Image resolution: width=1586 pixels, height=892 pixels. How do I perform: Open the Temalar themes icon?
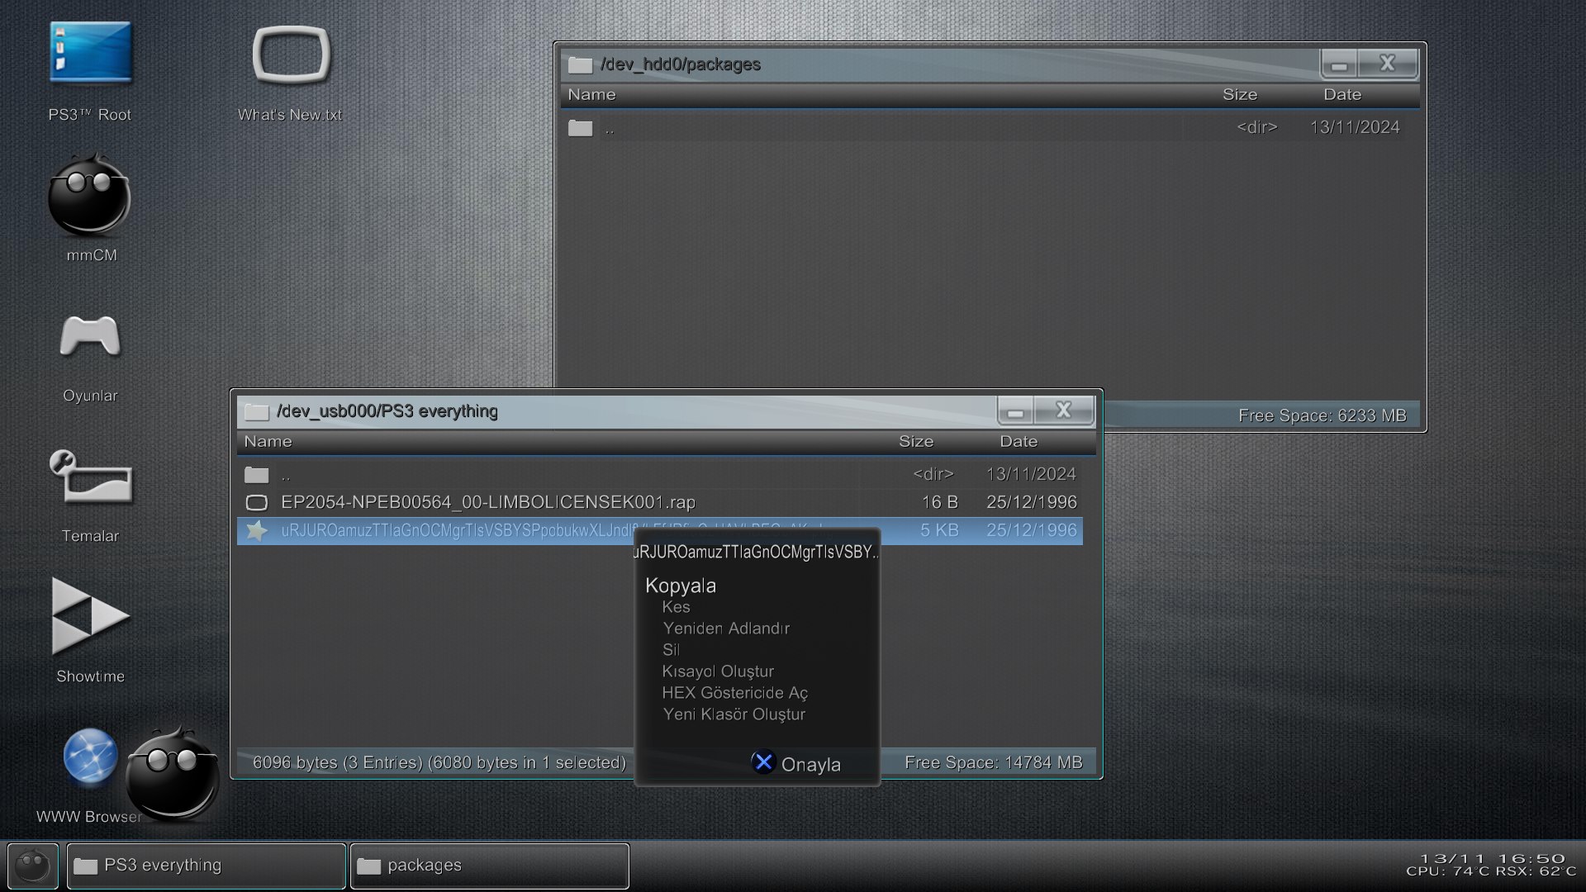90,477
